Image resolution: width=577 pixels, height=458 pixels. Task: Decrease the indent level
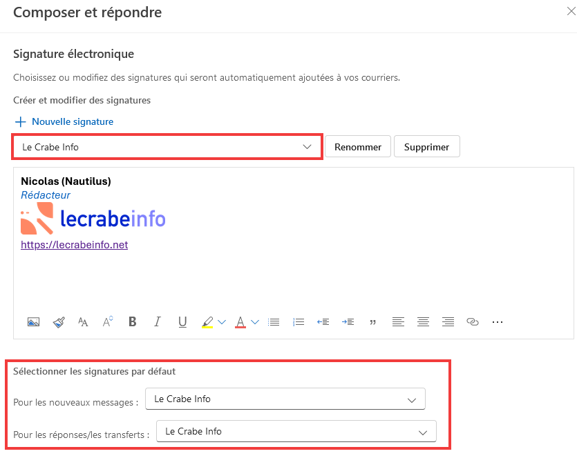click(323, 322)
